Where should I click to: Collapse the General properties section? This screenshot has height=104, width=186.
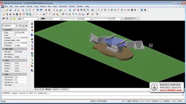3,30
